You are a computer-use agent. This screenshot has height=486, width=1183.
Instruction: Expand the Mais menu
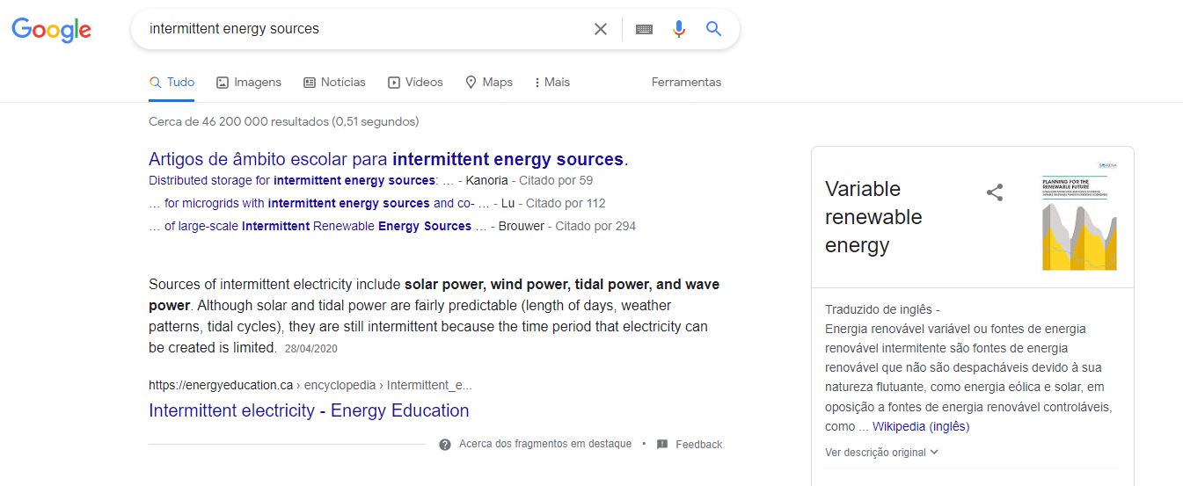[552, 83]
